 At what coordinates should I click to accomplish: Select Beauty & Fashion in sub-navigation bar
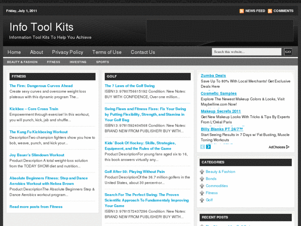(22, 62)
